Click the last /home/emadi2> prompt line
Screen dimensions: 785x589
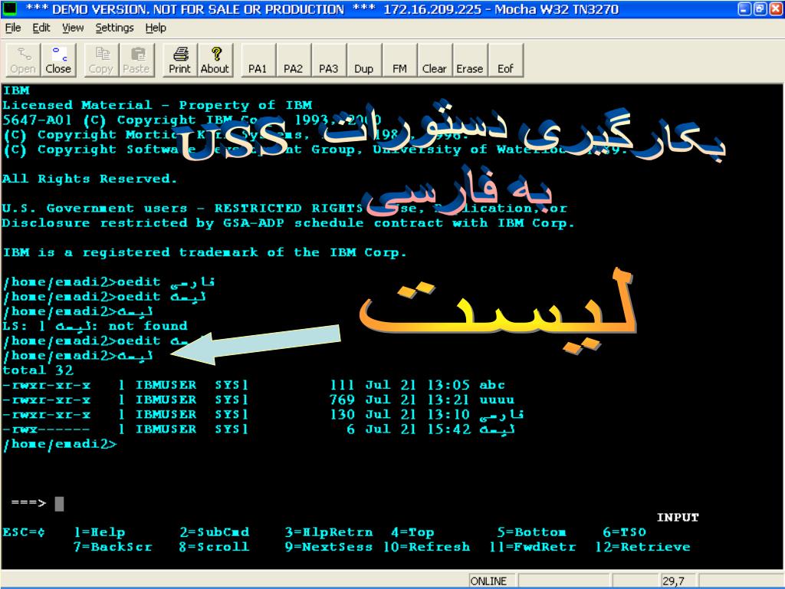pos(60,444)
